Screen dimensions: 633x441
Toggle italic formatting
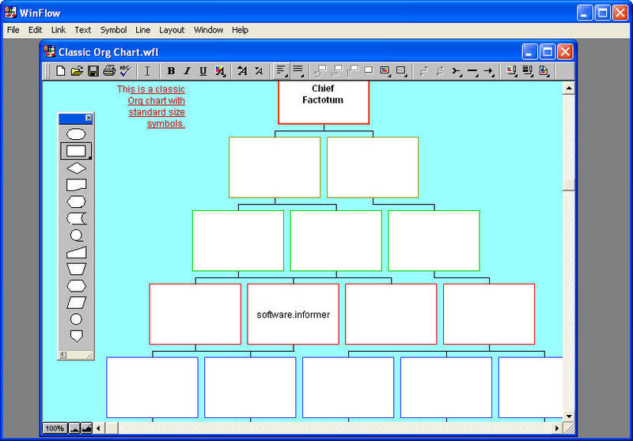point(187,71)
